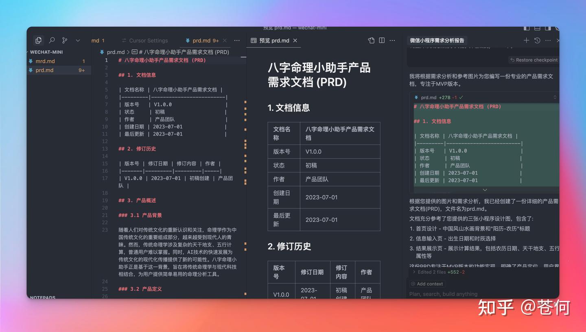This screenshot has height=332, width=586.
Task: Expand the prd.md code diff block
Action: 485,190
